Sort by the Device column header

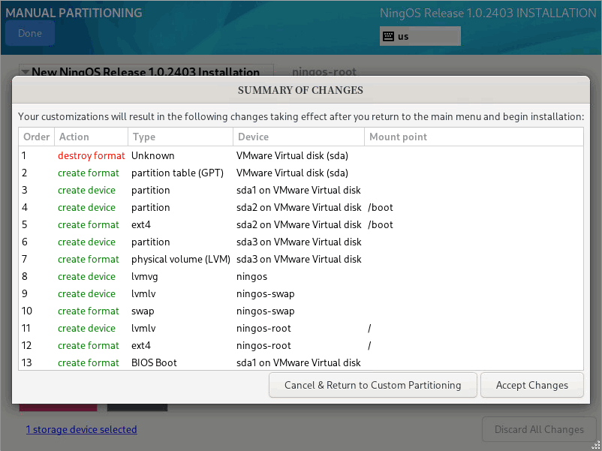pos(299,137)
